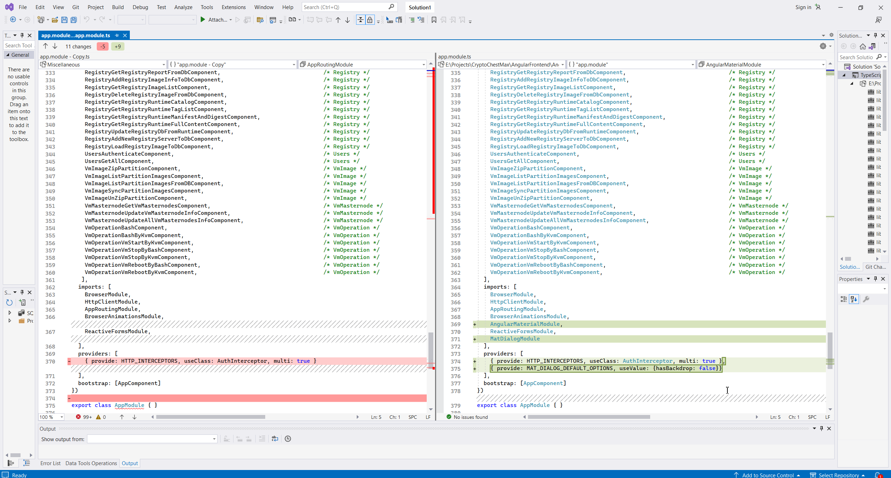The width and height of the screenshot is (891, 478).
Task: Switch to the Error List tab
Action: [x=50, y=463]
